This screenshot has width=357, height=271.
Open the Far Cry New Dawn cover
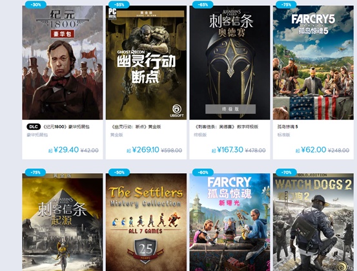pyautogui.click(x=230, y=222)
